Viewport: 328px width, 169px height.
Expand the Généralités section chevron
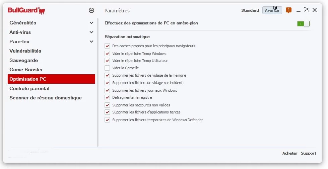coord(91,23)
